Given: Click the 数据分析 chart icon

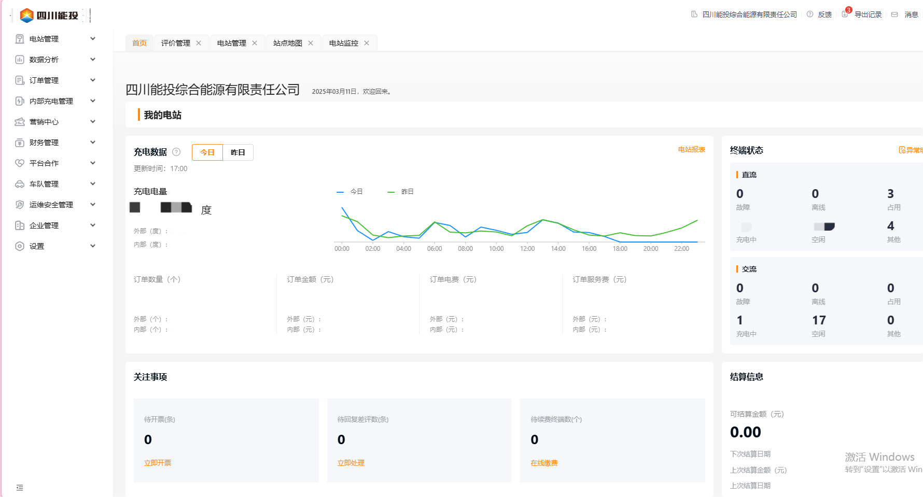Looking at the screenshot, I should pyautogui.click(x=20, y=60).
